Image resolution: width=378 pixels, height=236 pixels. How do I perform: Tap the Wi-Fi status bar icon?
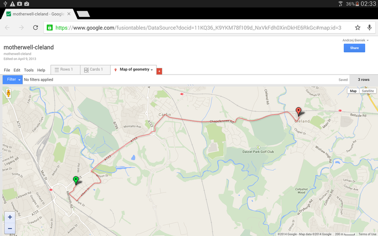click(x=340, y=4)
